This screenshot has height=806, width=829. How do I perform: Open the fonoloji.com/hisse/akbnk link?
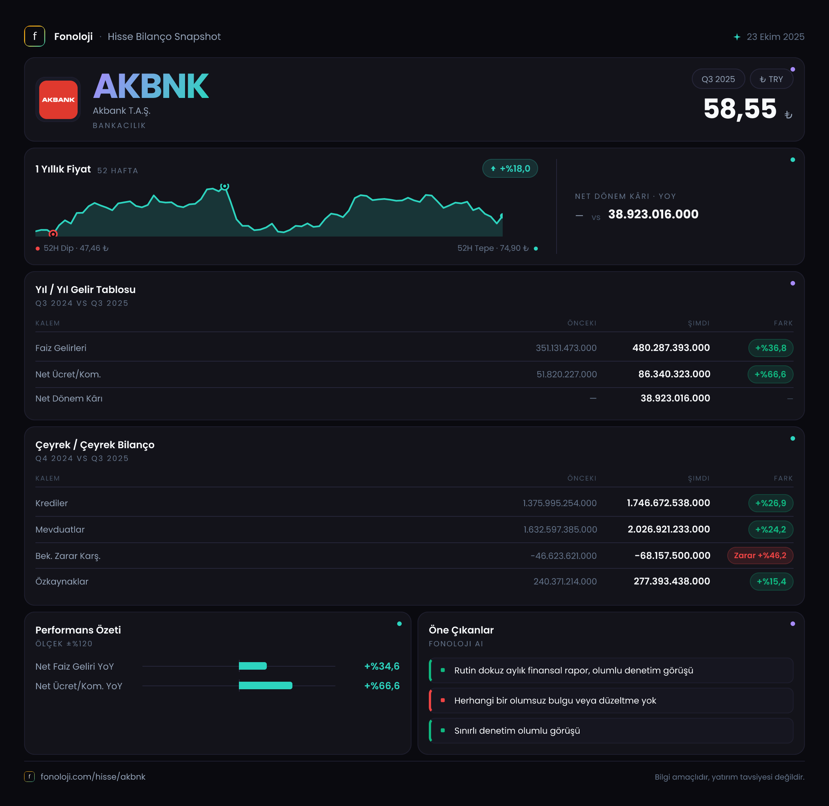[x=93, y=776]
